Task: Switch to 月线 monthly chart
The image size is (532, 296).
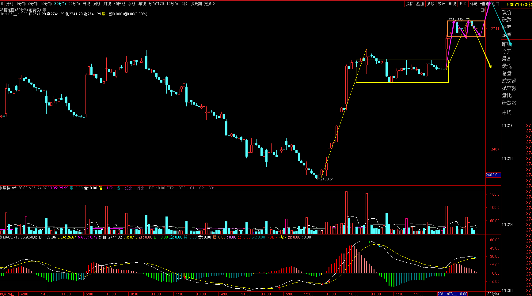Action: click(x=107, y=4)
